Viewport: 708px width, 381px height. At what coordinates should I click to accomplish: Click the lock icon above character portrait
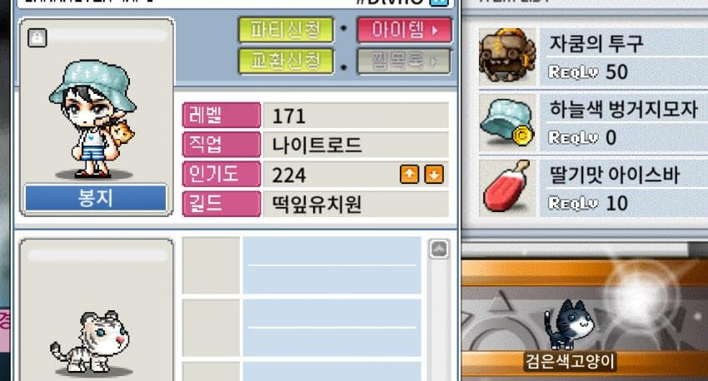37,38
